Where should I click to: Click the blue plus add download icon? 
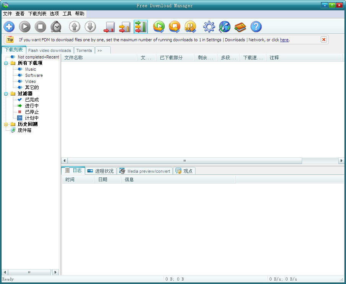[x=9, y=27]
